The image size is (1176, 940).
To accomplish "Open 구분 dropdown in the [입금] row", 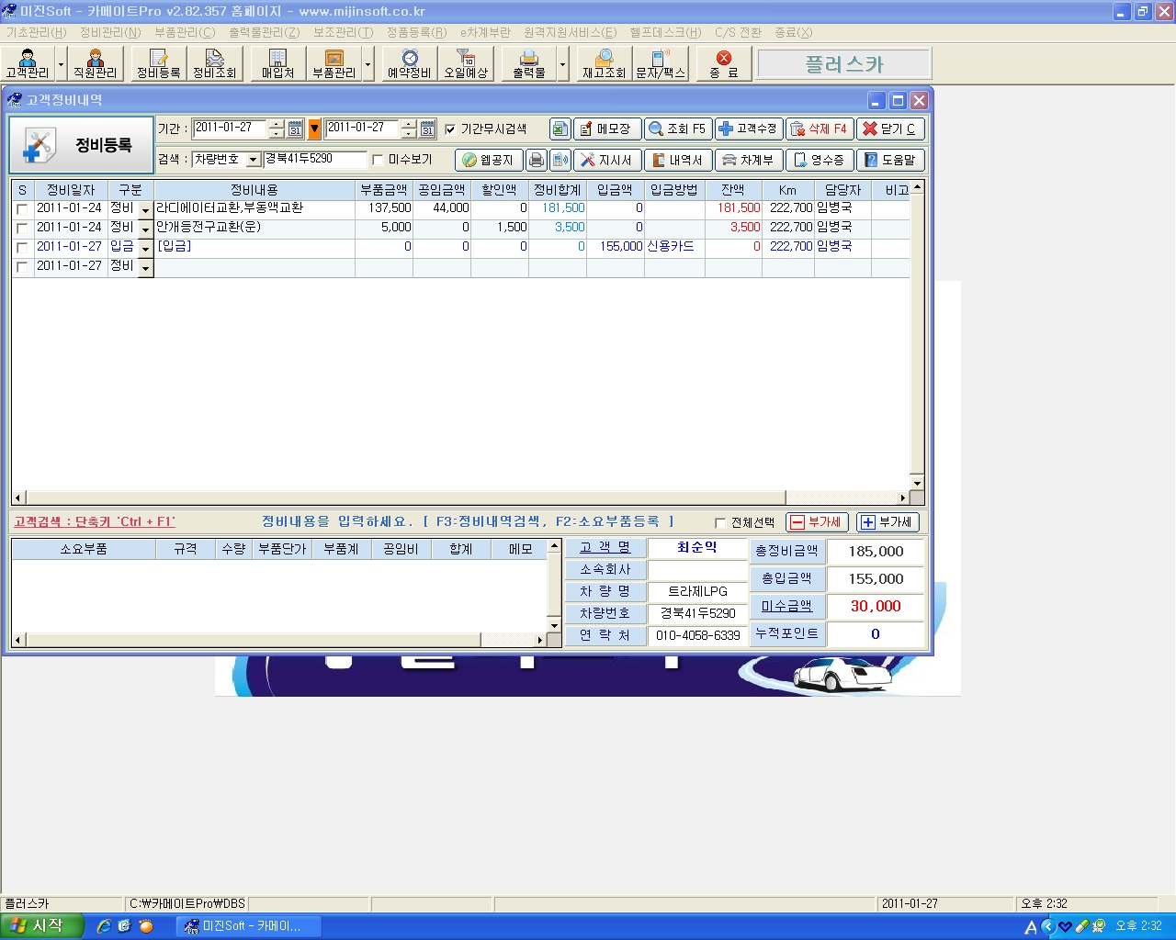I will tap(145, 249).
